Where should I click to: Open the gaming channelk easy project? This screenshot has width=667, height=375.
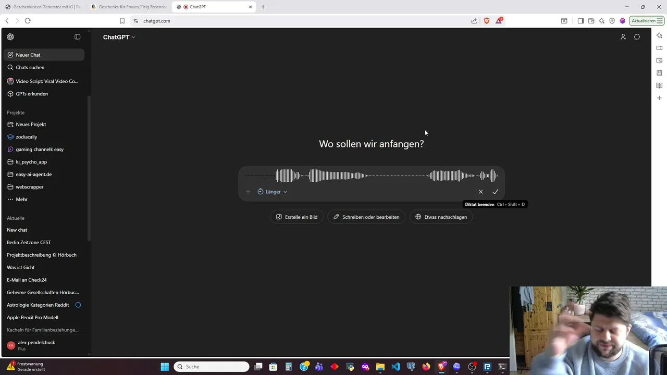coord(44,149)
